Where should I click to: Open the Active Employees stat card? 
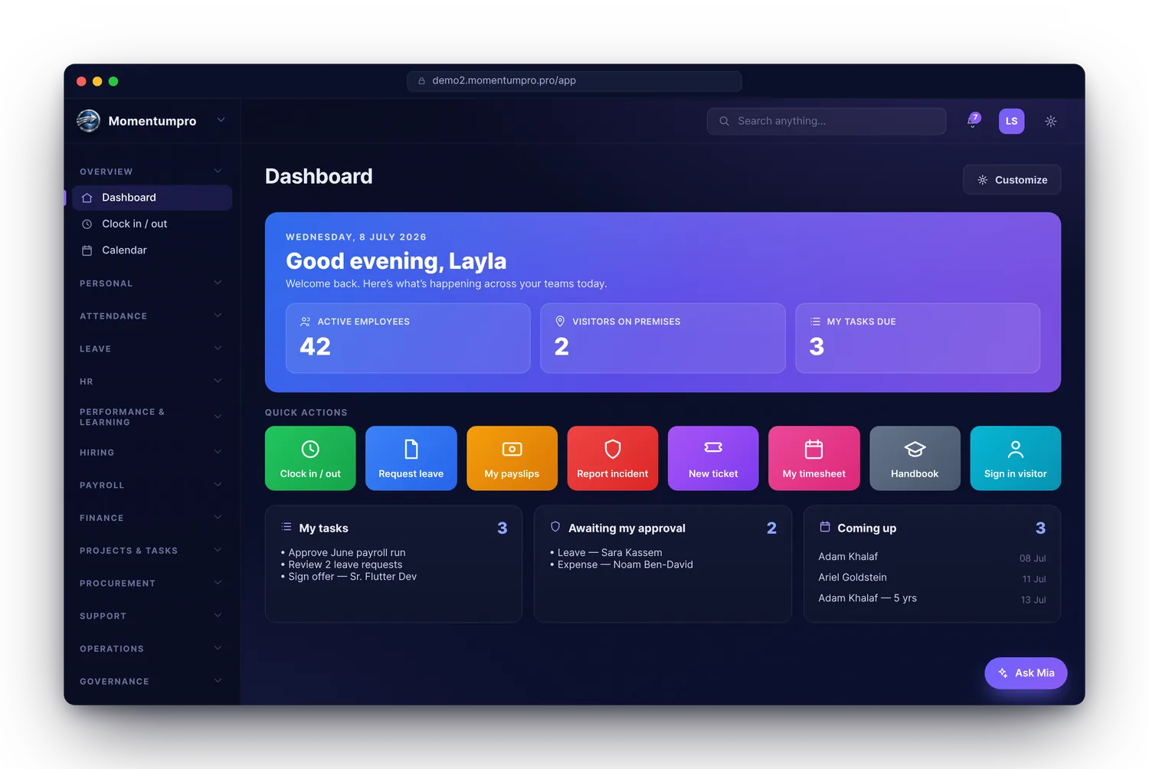408,339
